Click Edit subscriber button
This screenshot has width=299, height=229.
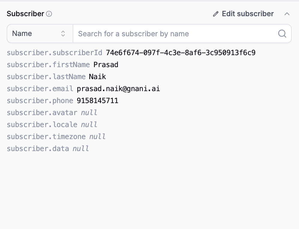243,14
